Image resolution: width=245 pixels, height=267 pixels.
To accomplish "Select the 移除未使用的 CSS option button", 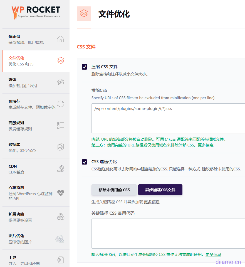I will (114, 190).
